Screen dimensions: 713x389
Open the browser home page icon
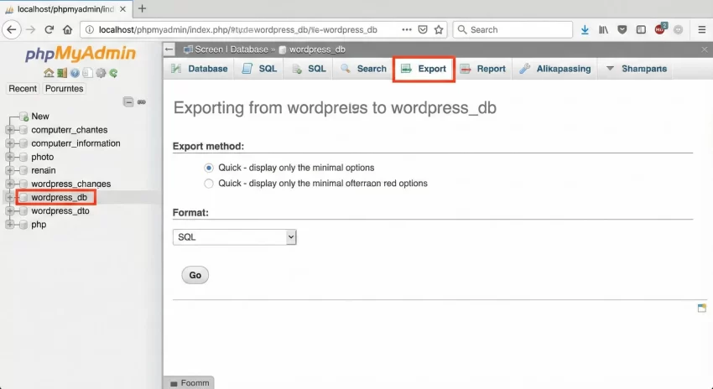(x=67, y=30)
